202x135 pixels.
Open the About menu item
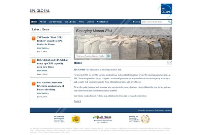tap(43, 22)
